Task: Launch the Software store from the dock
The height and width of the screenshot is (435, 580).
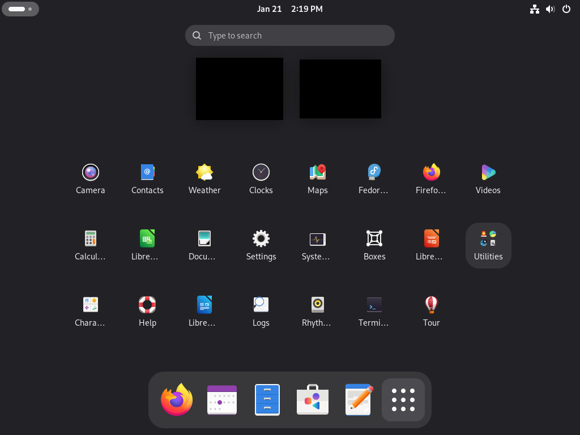Action: pyautogui.click(x=313, y=399)
